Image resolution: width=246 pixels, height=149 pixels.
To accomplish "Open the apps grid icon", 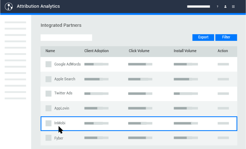I will tap(233, 7).
